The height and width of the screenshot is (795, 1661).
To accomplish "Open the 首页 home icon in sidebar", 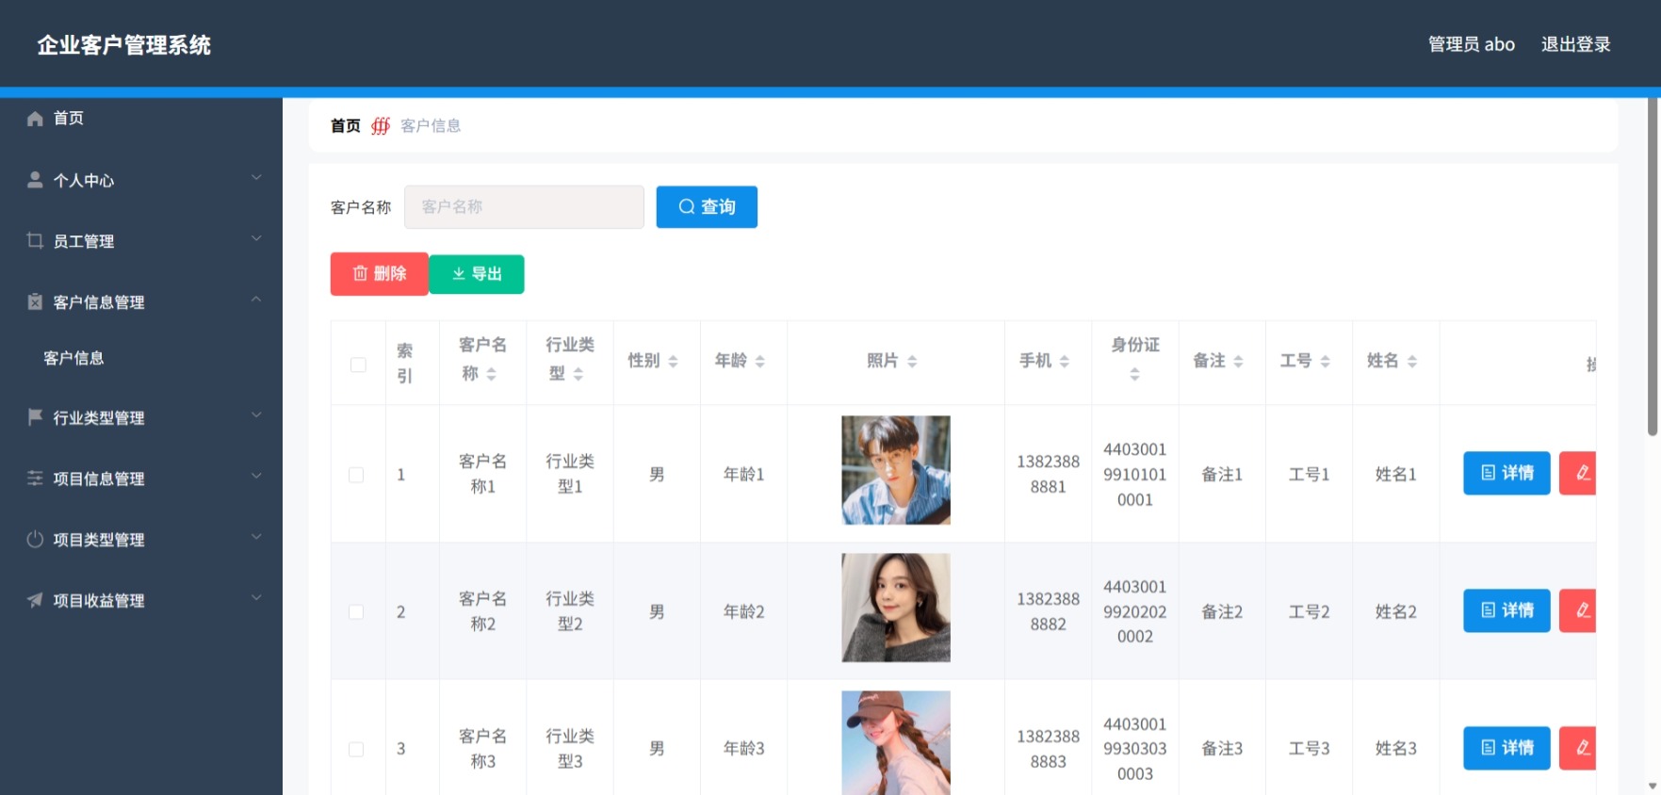I will [35, 118].
